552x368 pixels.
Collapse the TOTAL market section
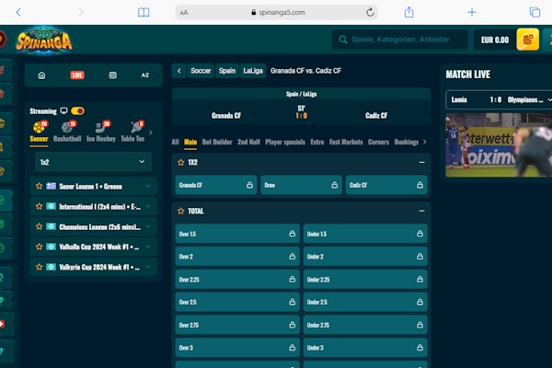[421, 211]
